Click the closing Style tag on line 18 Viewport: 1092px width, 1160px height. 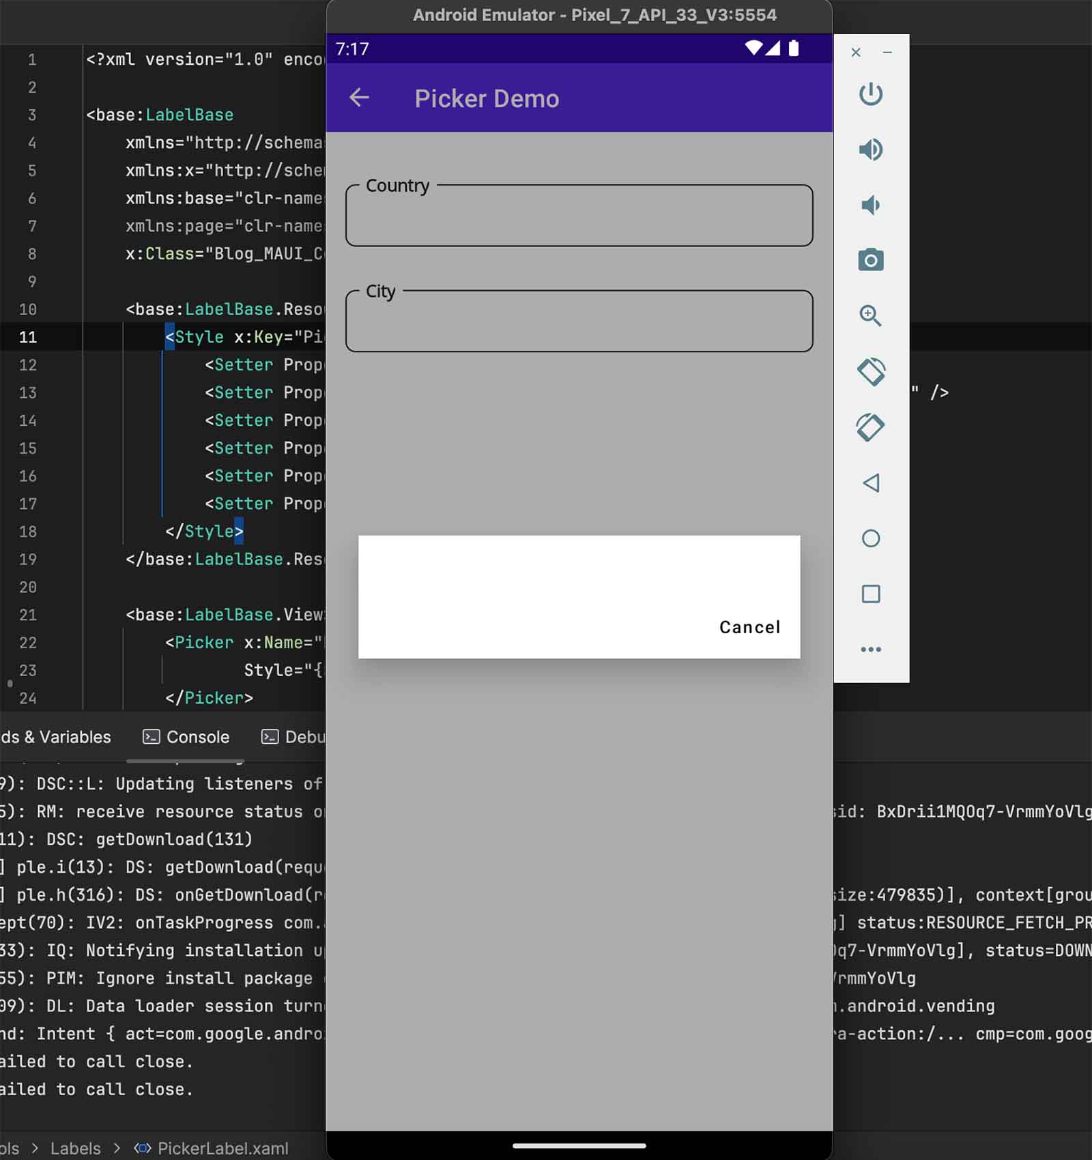click(x=204, y=532)
